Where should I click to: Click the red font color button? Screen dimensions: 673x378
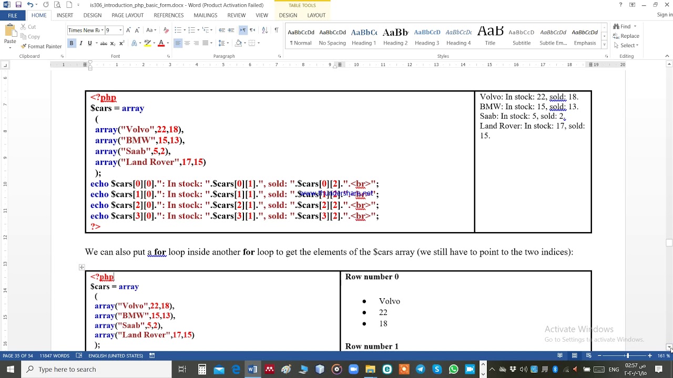[x=161, y=43]
